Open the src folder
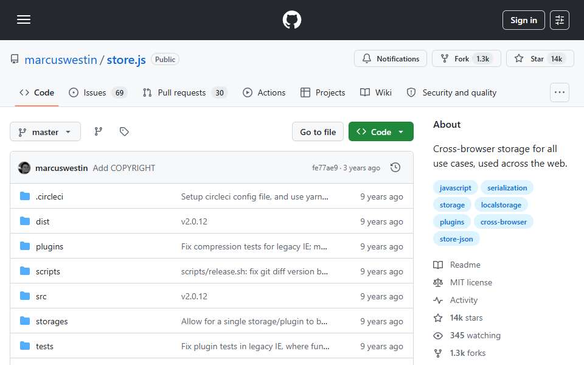Viewport: 584px width, 365px height. coord(41,296)
